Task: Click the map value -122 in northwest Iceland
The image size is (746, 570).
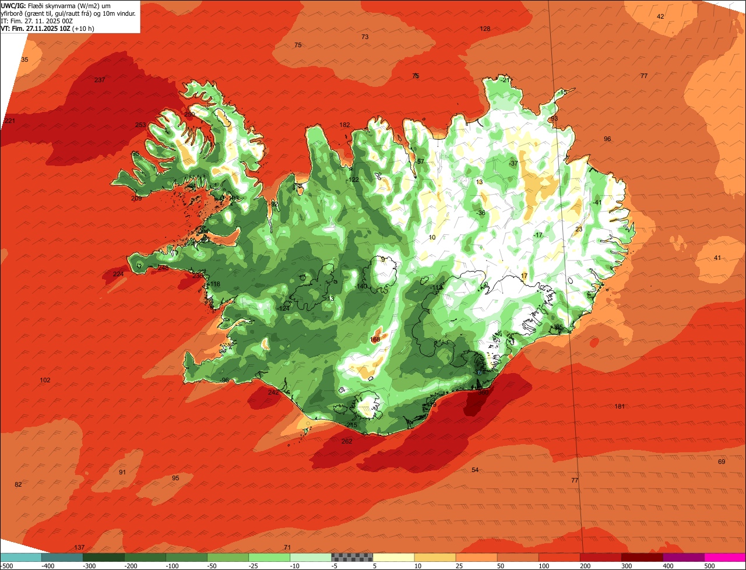Action: point(353,180)
